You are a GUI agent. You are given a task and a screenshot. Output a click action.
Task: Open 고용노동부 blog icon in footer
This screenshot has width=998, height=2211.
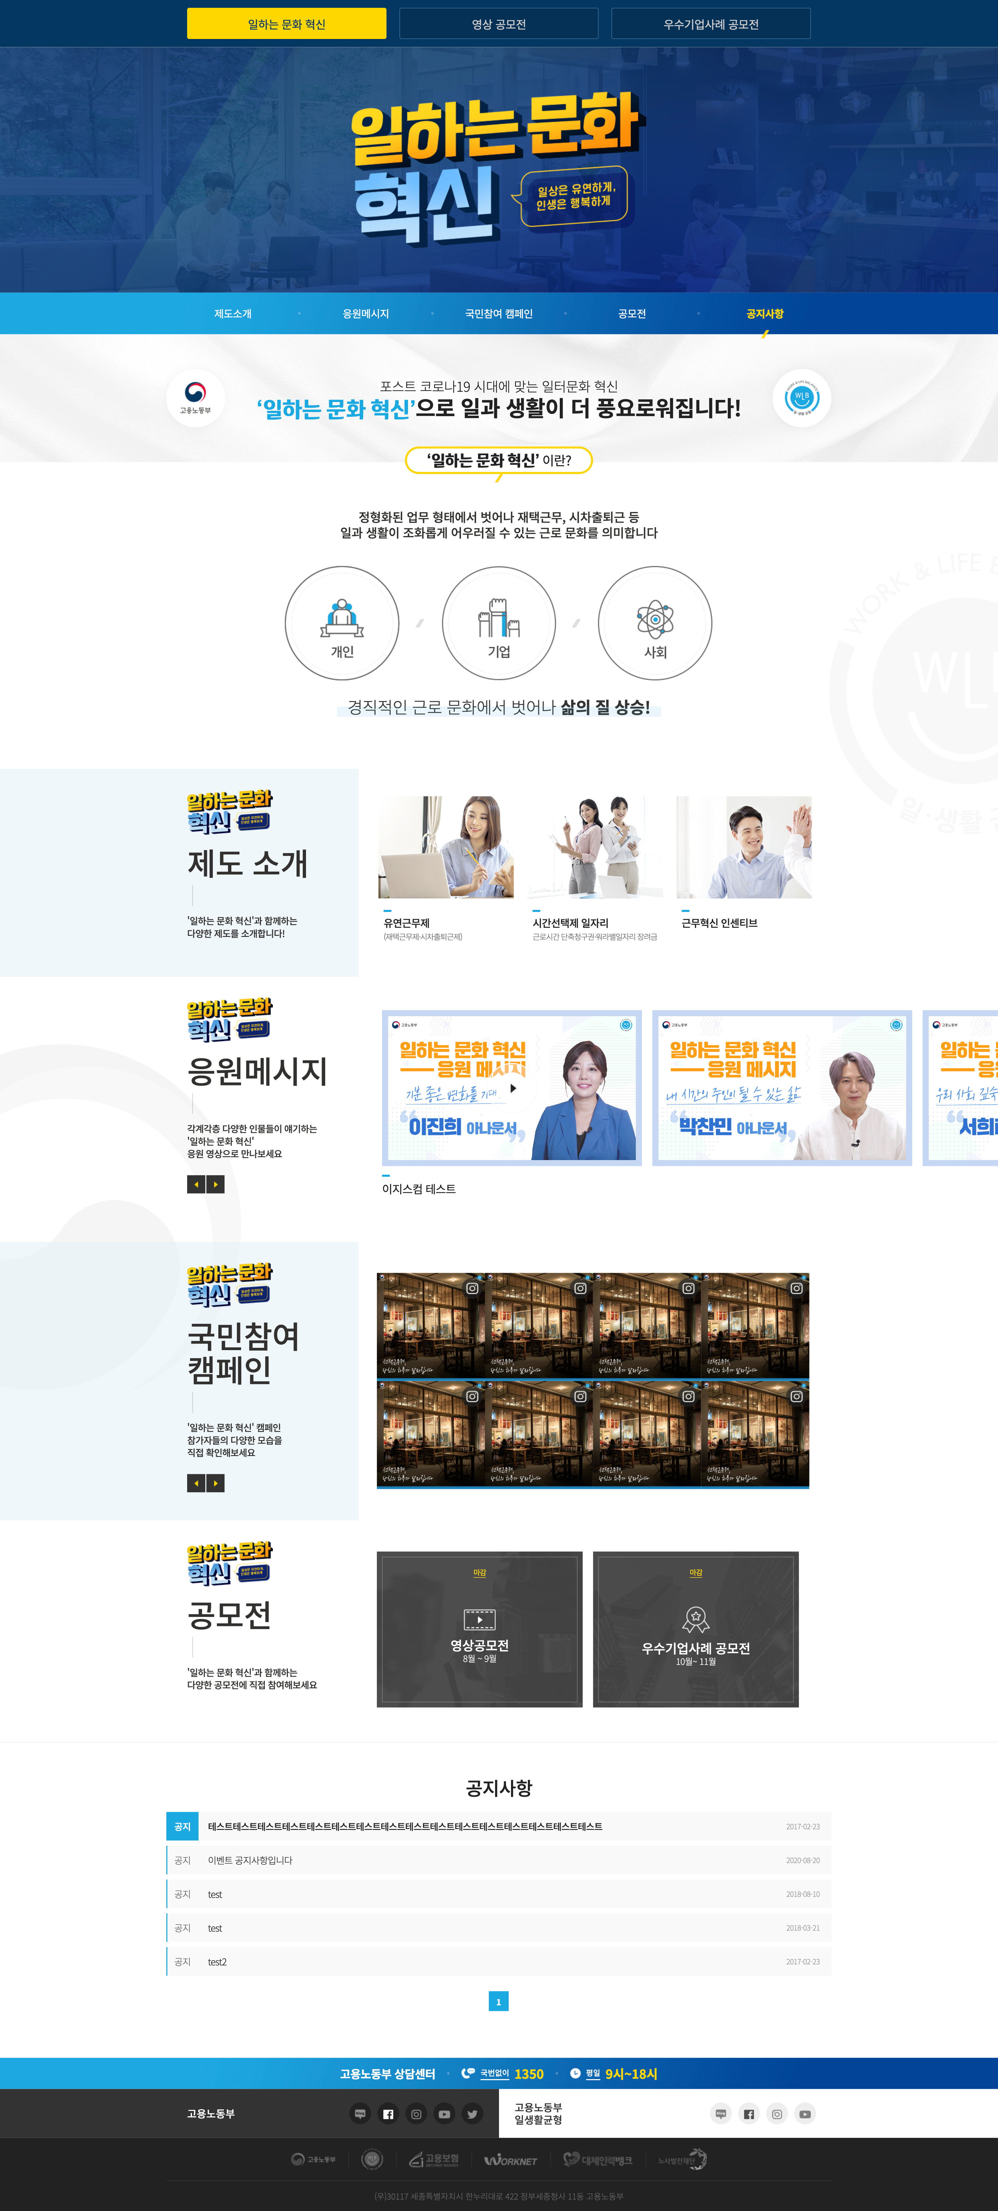(x=360, y=2114)
